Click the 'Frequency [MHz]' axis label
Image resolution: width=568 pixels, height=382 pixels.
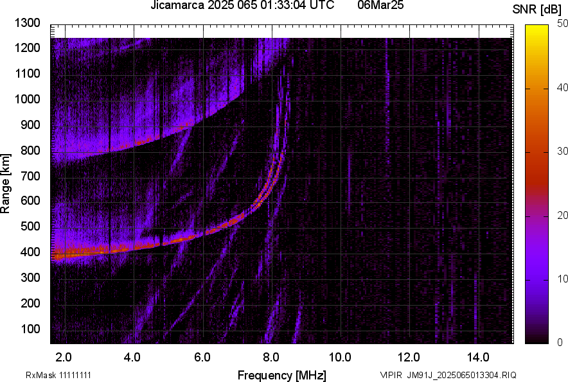point(282,375)
